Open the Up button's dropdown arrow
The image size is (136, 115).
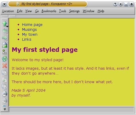click(7, 26)
